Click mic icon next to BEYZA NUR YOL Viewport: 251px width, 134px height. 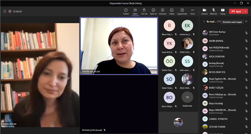click(x=246, y=72)
